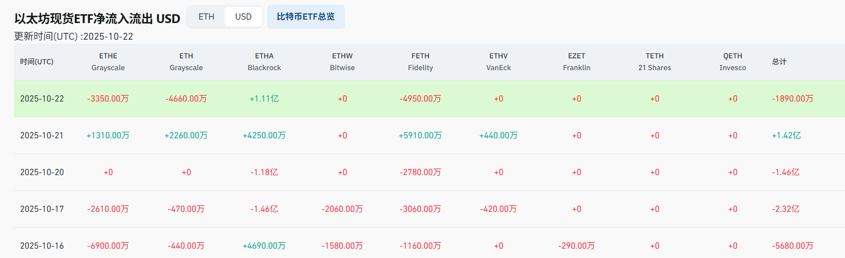Select the 2025-10-22 date row
845x258 pixels.
42,99
